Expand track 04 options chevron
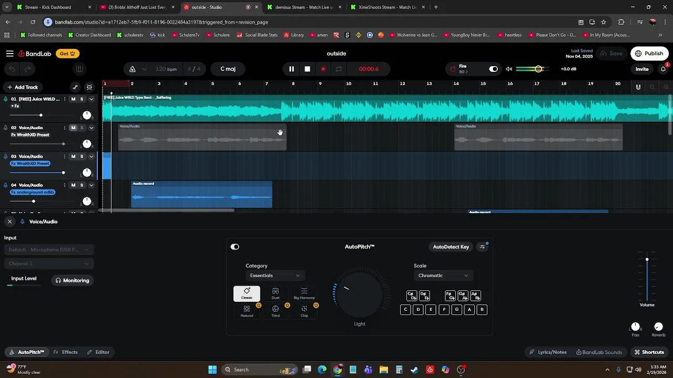 [91, 185]
